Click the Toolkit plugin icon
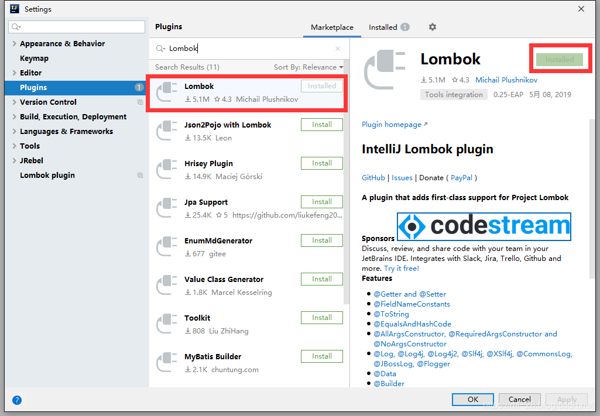 tap(167, 324)
